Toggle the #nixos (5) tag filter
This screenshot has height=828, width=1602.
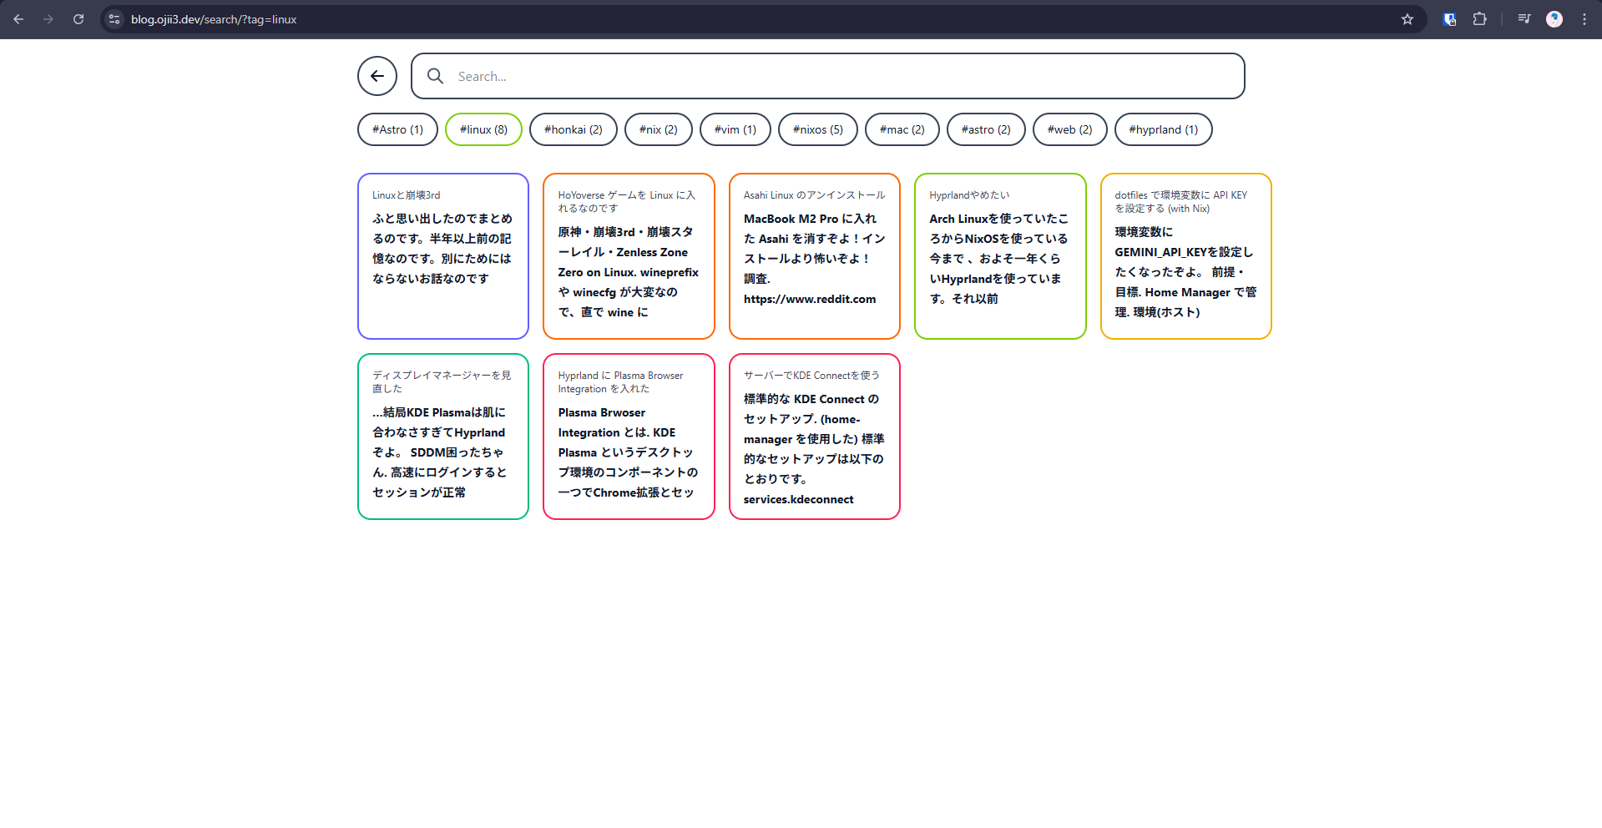pyautogui.click(x=817, y=129)
